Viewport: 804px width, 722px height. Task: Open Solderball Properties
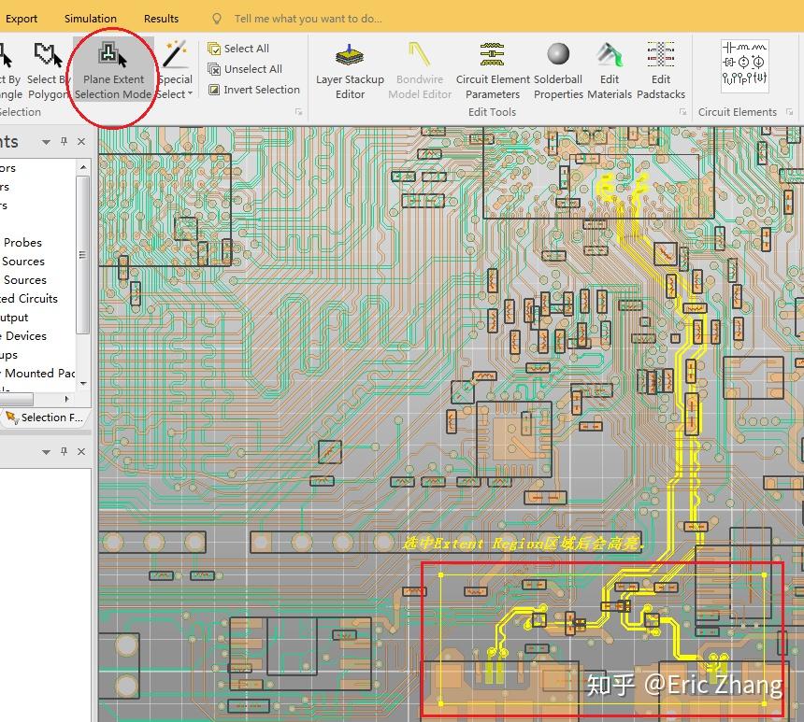(x=558, y=71)
